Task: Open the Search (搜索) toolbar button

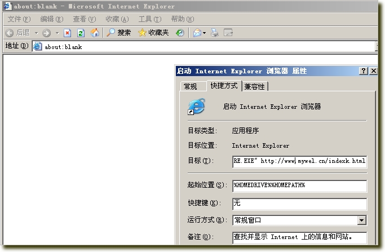Action: (118, 33)
